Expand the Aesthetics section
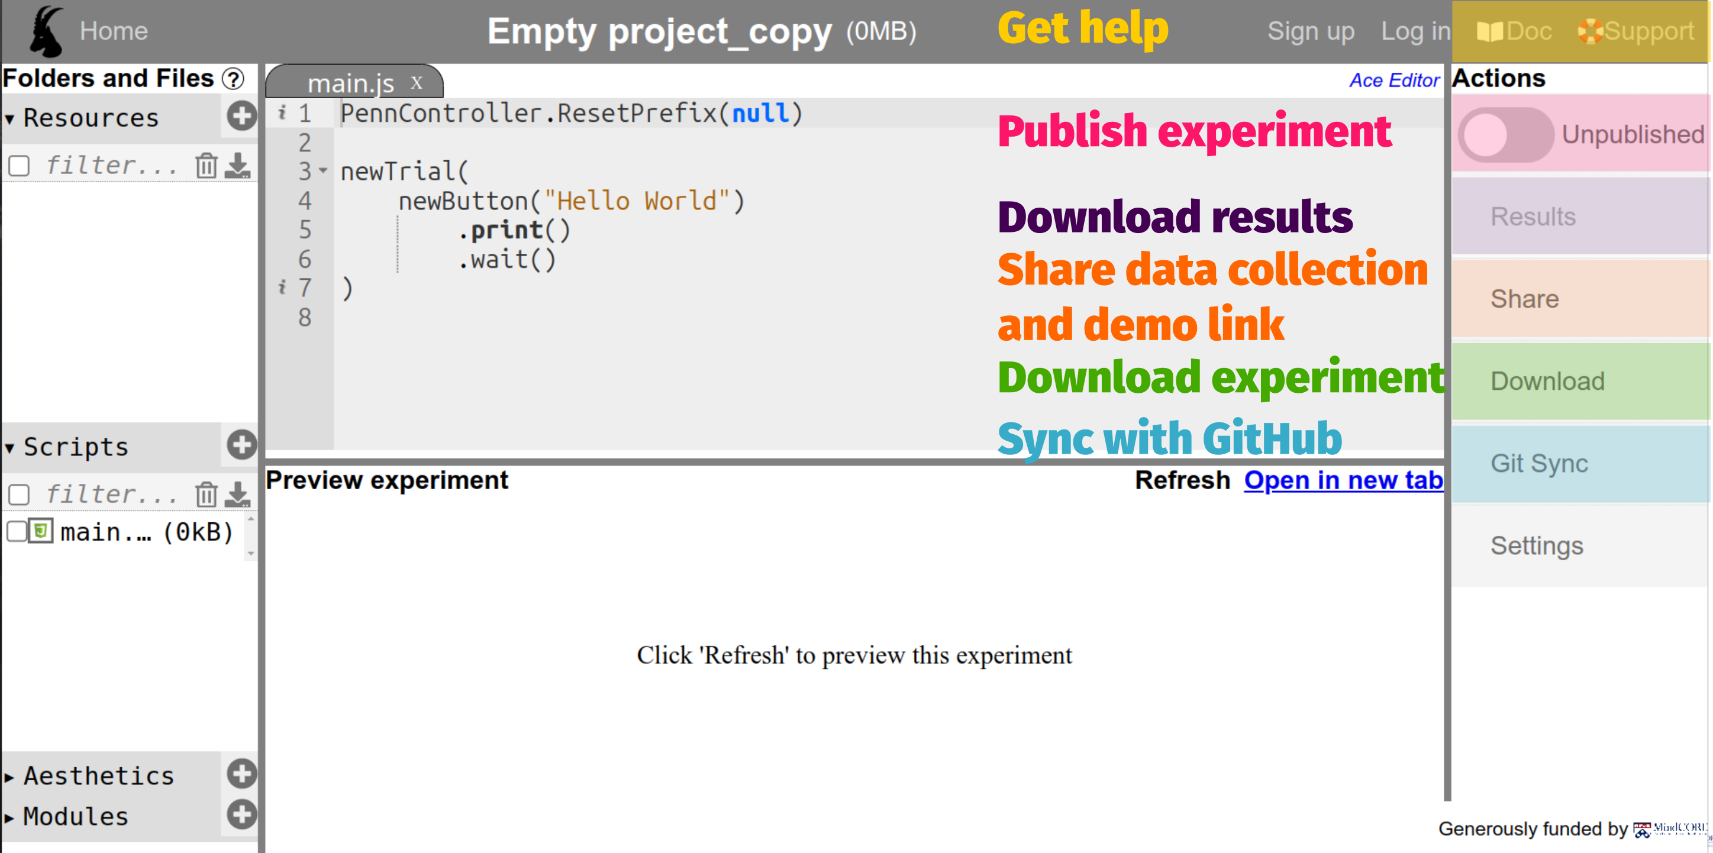This screenshot has height=853, width=1713. pyautogui.click(x=9, y=776)
